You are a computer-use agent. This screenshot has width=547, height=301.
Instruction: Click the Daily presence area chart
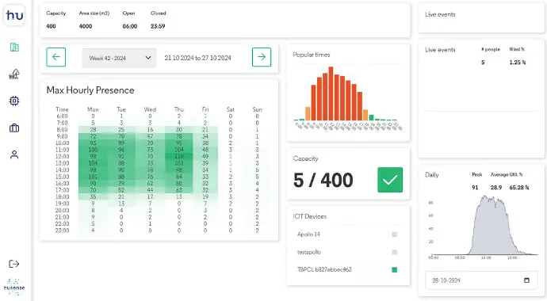[x=485, y=226]
